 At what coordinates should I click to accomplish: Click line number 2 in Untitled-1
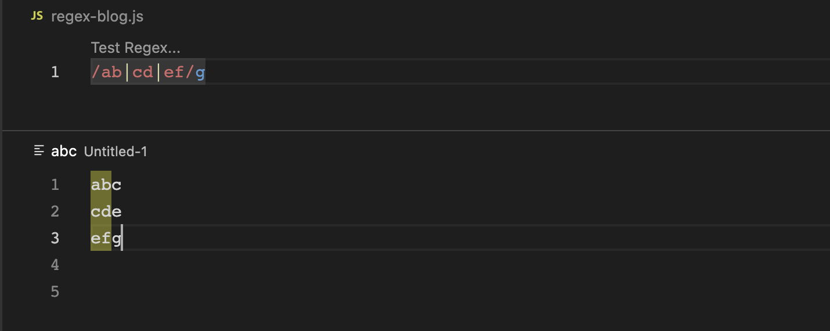point(55,211)
